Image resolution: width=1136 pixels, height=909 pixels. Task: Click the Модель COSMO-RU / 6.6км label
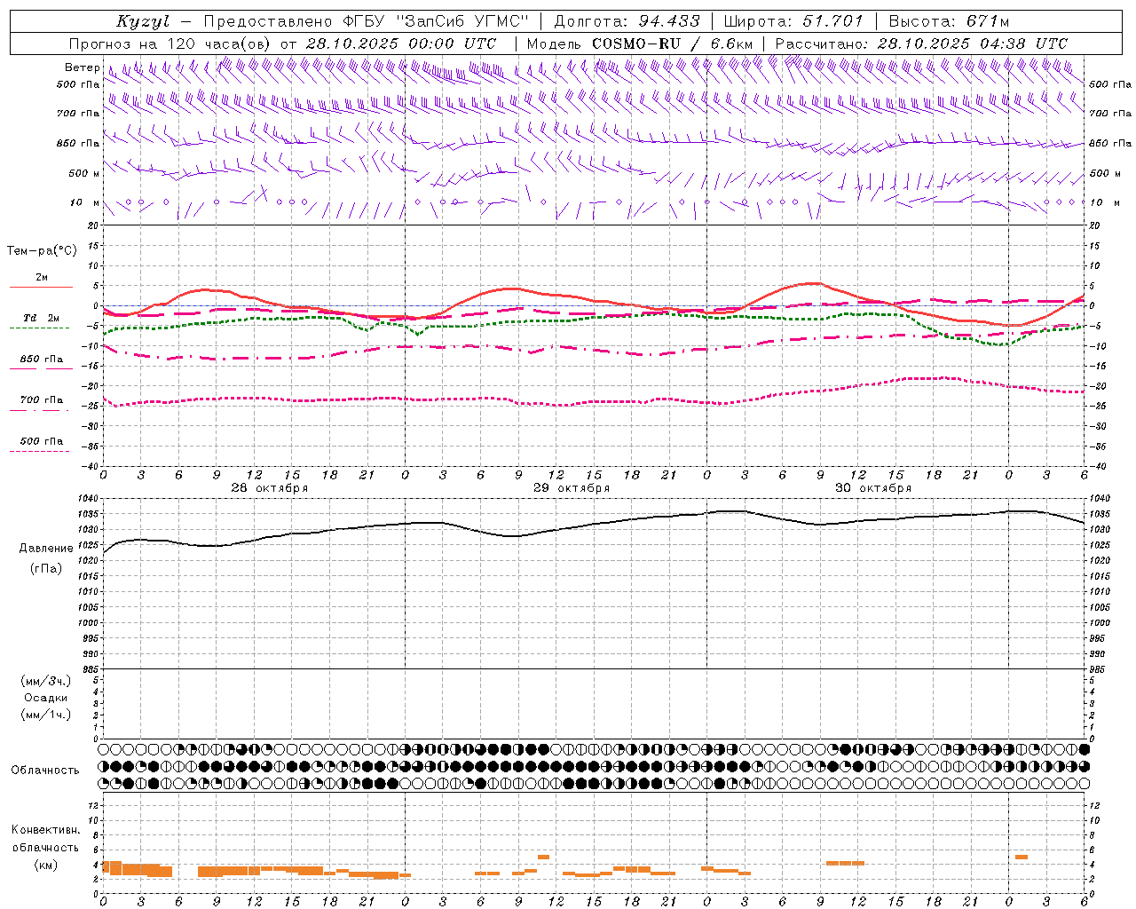click(x=640, y=43)
